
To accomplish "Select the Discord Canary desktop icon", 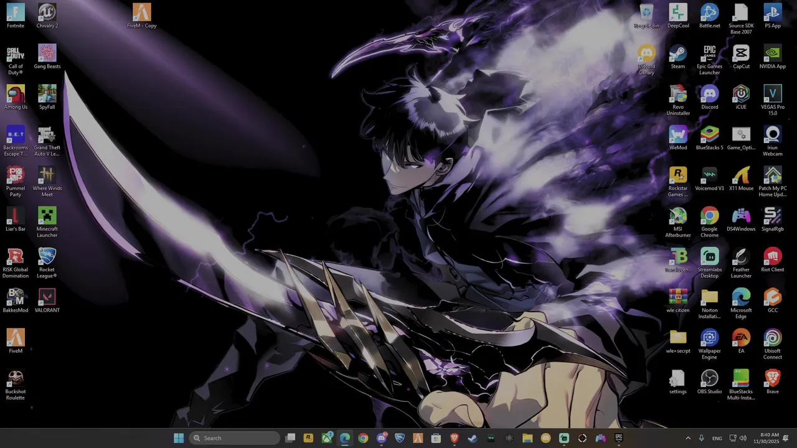I will pos(646,60).
